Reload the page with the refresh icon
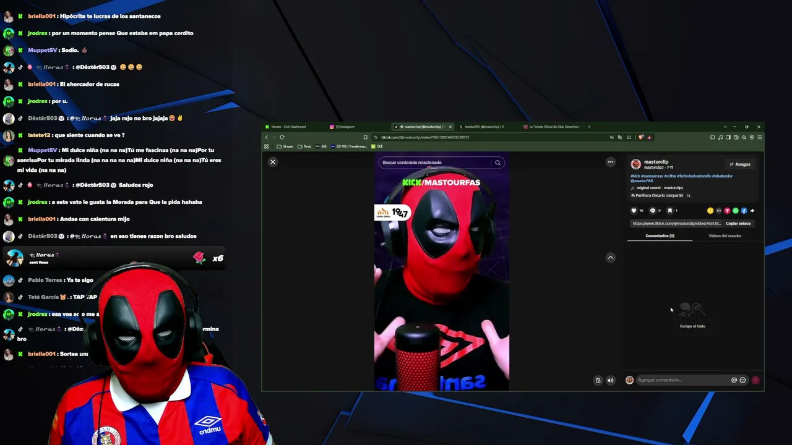This screenshot has width=792, height=445. click(x=282, y=137)
